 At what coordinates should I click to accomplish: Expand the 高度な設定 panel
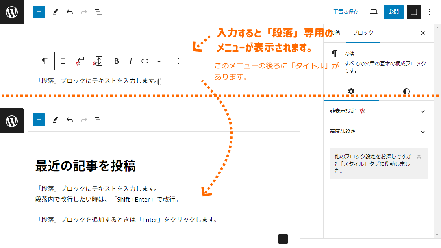click(378, 131)
